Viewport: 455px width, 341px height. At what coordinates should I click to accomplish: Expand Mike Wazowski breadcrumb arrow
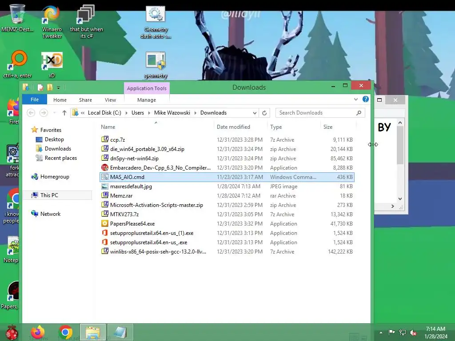pyautogui.click(x=196, y=113)
